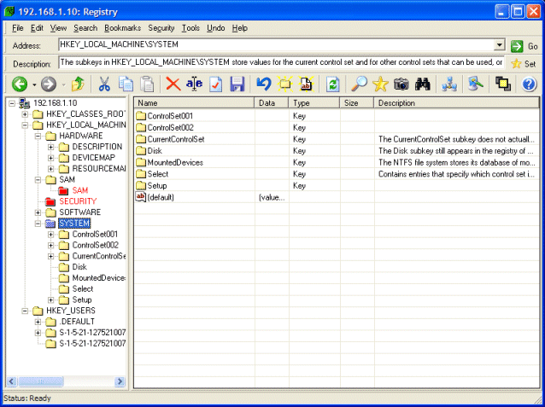Click the tree horizontal scrollbar right arrow
The image size is (545, 407).
120,381
